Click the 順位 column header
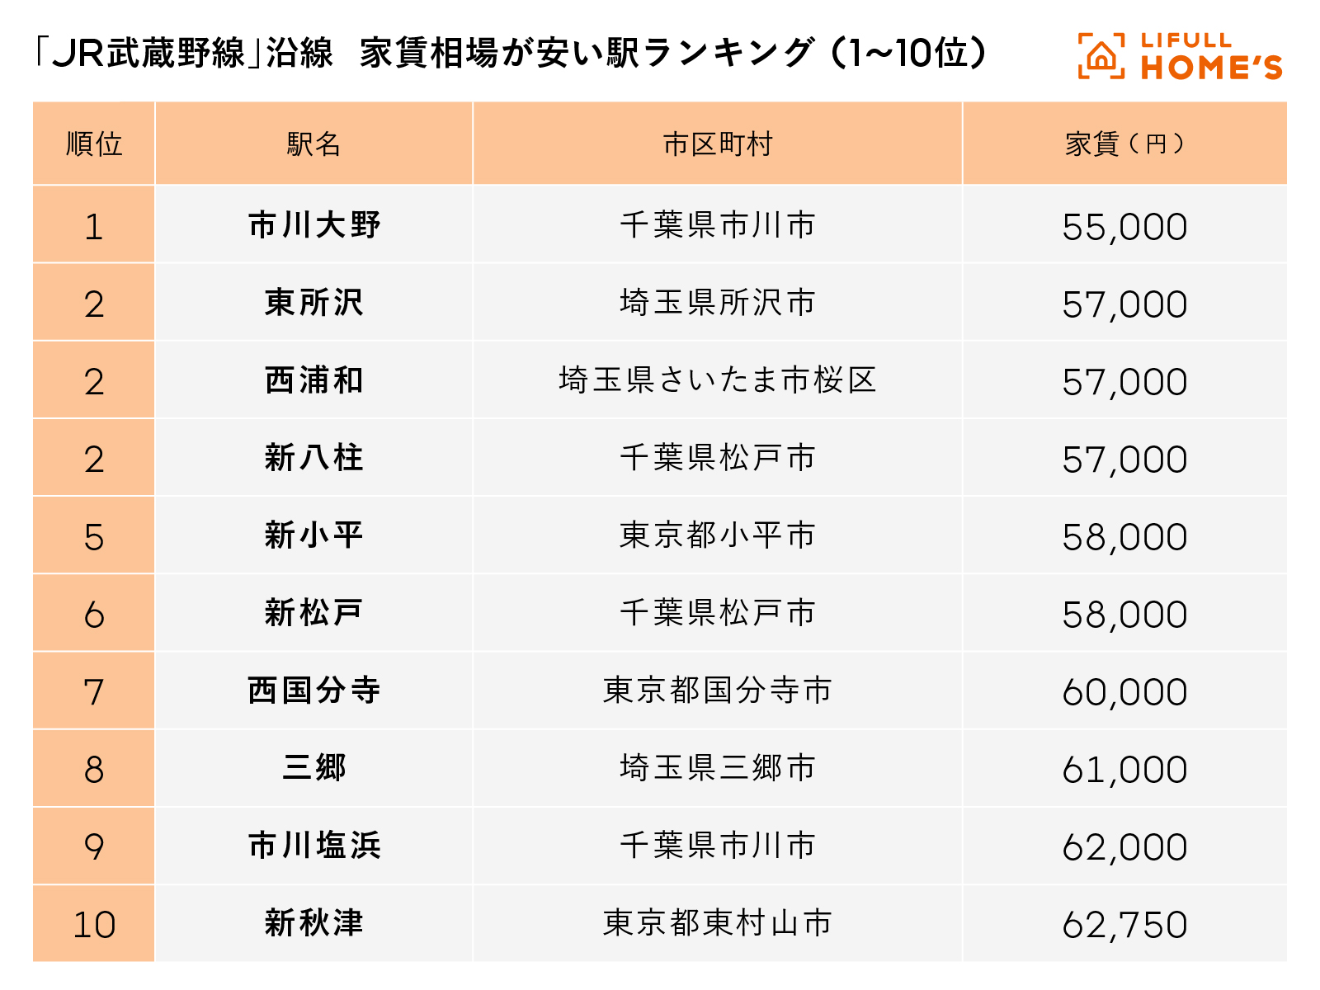Screen dimensions: 1320x990 pyautogui.click(x=94, y=144)
